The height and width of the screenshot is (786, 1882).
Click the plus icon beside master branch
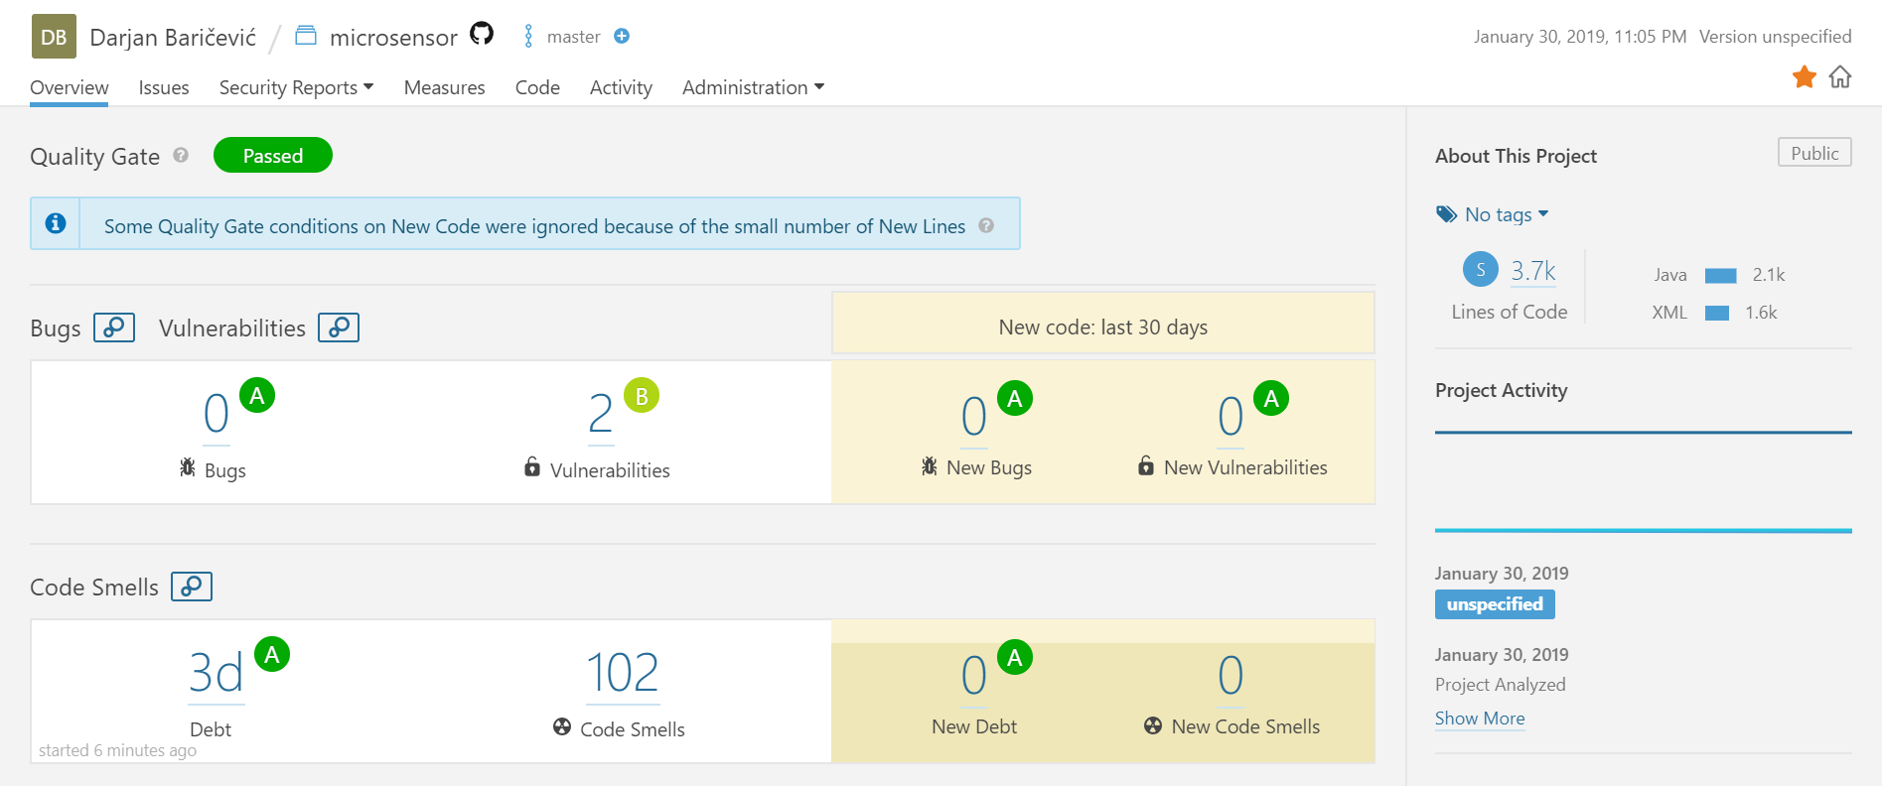coord(622,37)
